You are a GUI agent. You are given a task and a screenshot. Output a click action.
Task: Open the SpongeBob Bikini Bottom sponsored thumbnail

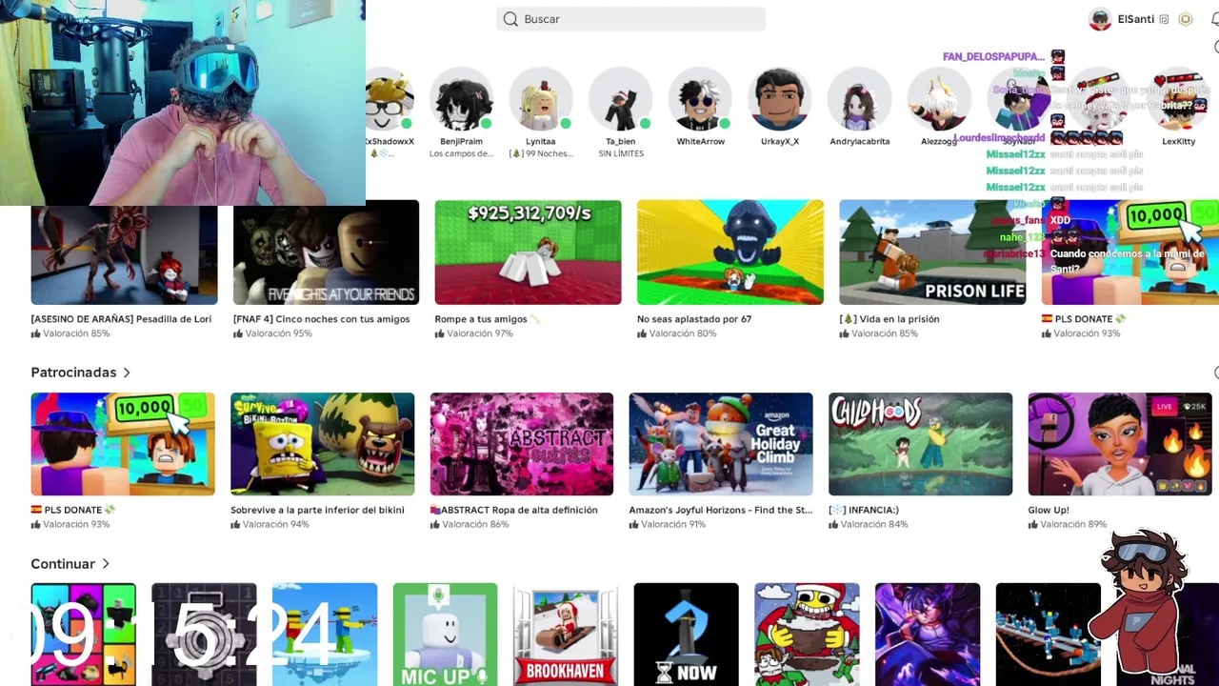tap(322, 444)
